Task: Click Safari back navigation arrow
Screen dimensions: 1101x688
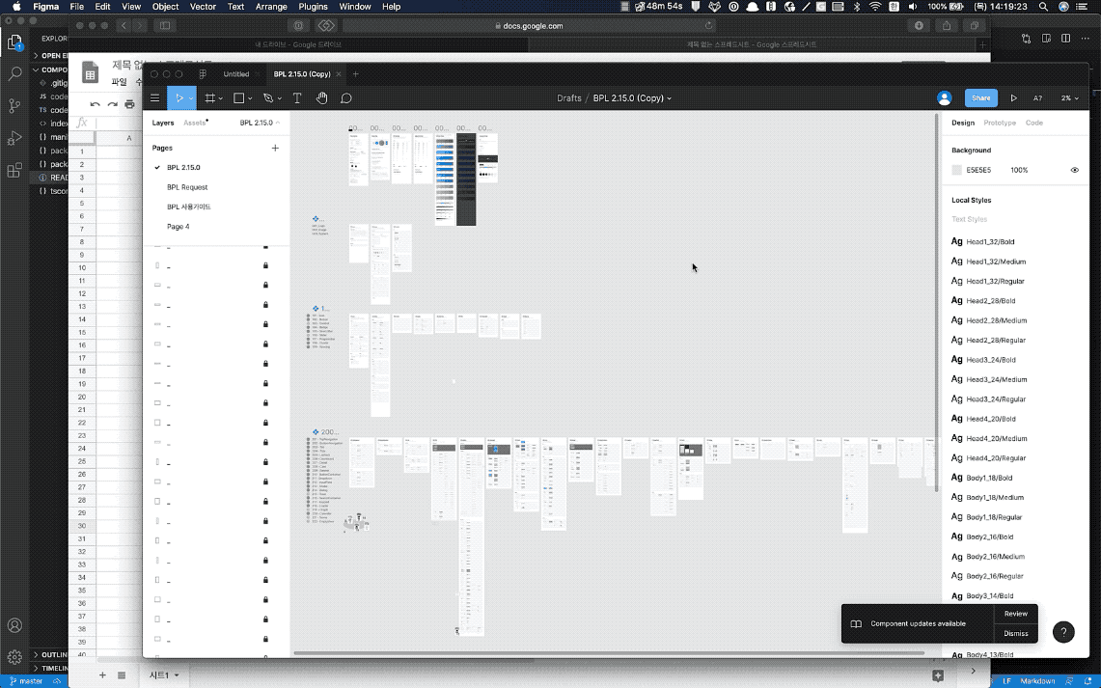Action: pos(124,25)
